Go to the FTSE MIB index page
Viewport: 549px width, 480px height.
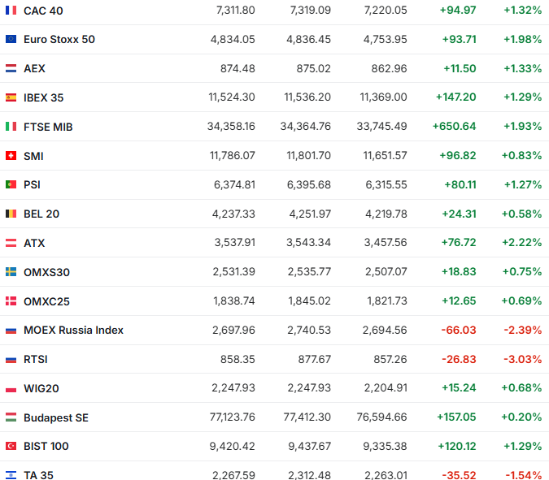[48, 127]
